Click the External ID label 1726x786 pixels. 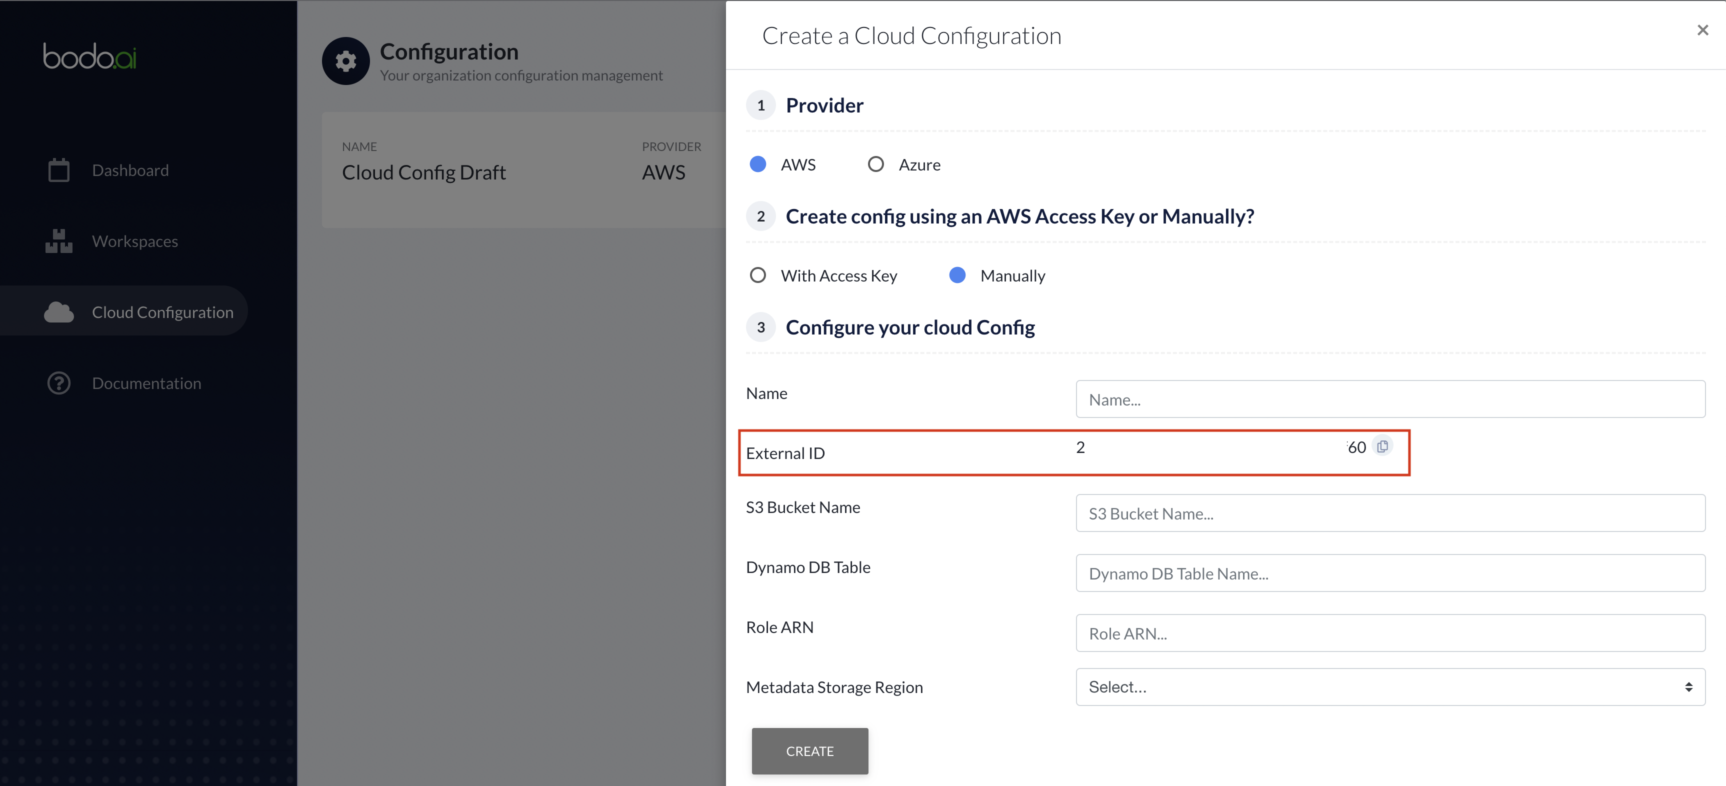pos(785,453)
